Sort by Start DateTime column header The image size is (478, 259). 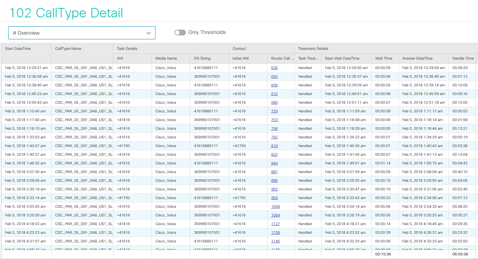[26, 53]
